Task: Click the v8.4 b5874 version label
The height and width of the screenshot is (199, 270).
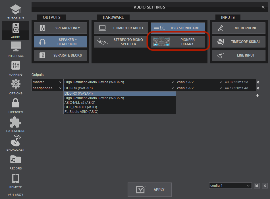Action: [16, 195]
